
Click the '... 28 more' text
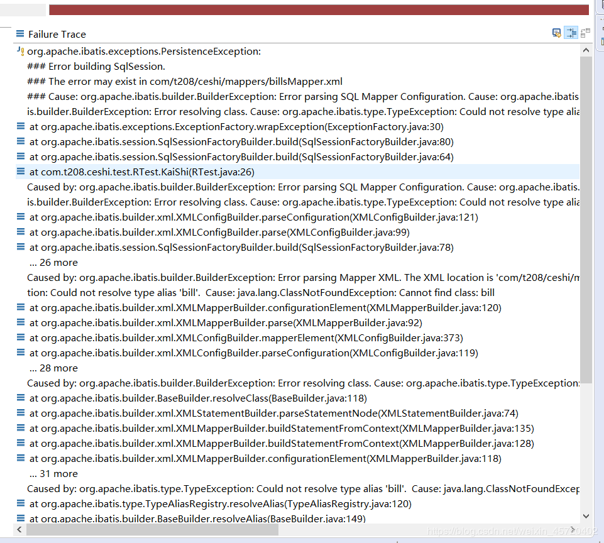(53, 368)
